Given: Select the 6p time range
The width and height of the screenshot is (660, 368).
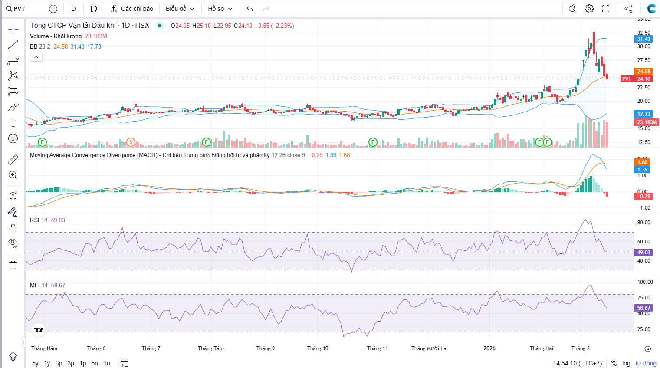Looking at the screenshot, I should click(x=59, y=363).
